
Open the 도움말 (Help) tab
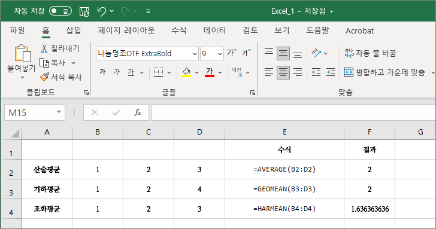[317, 30]
